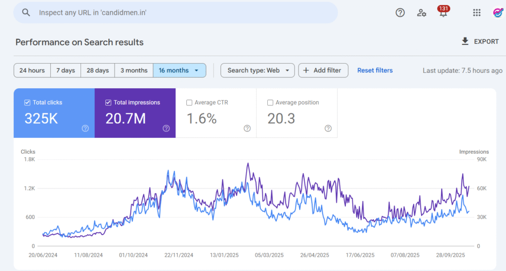Expand the 16 months date range dropdown

click(179, 70)
